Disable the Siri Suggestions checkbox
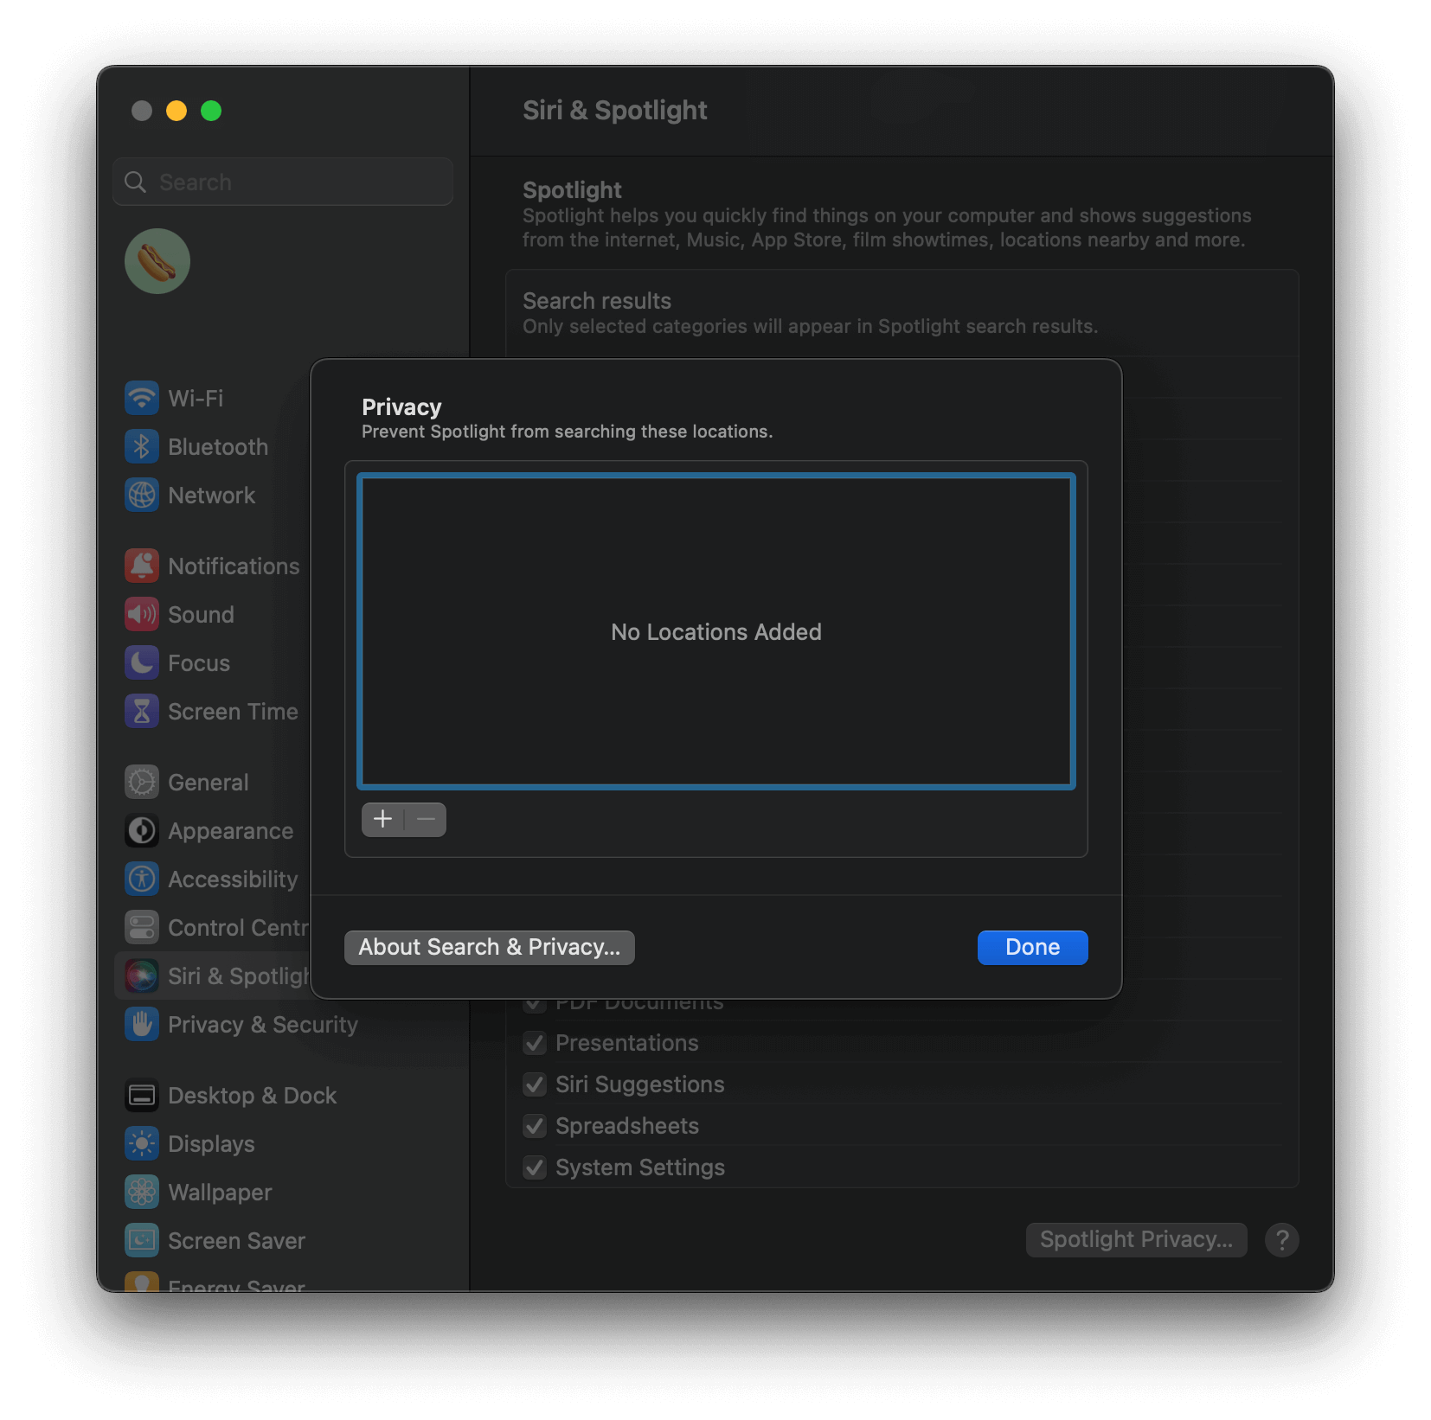1431x1420 pixels. tap(534, 1084)
